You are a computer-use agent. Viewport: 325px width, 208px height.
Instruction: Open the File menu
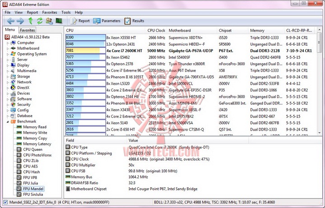coord(8,13)
